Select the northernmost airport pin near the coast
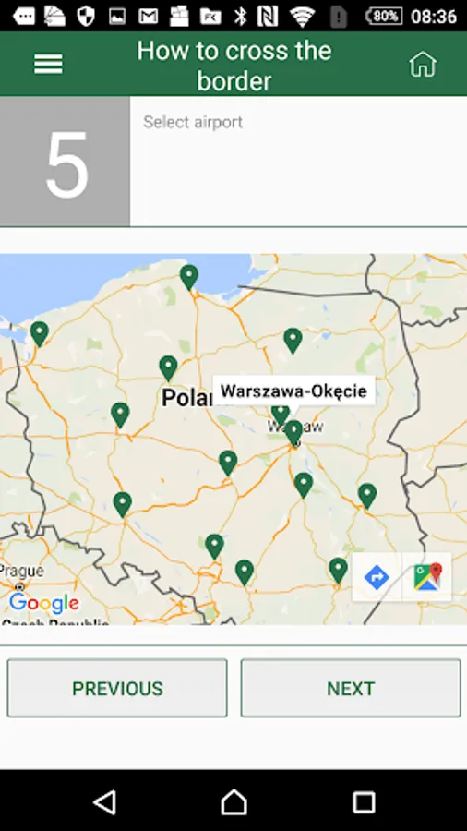467x831 pixels. (189, 278)
